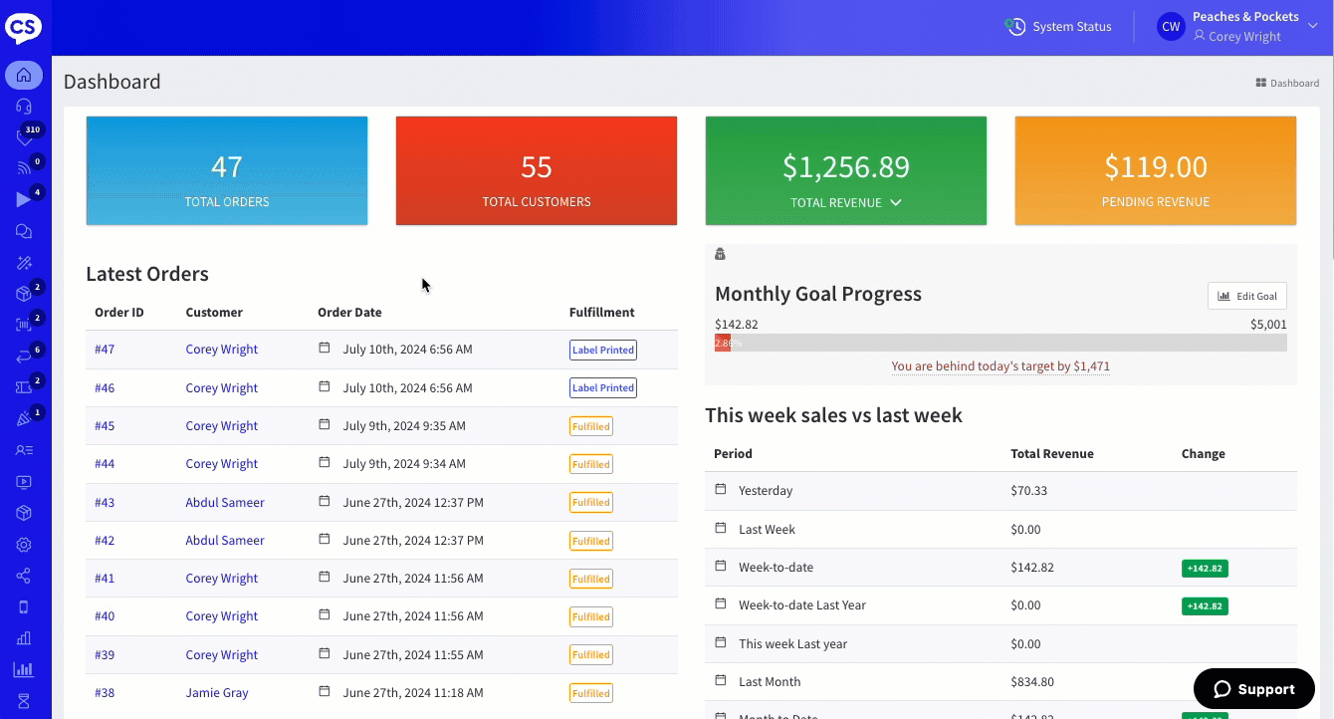The width and height of the screenshot is (1334, 719).
Task: Click the Total Orders blue card
Action: pos(227,170)
